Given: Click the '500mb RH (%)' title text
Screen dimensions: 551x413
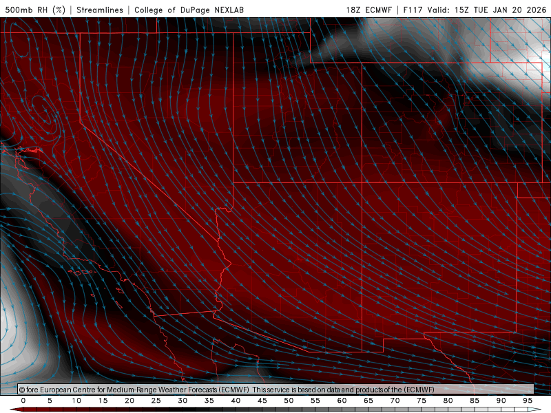Looking at the screenshot, I should 35,10.
